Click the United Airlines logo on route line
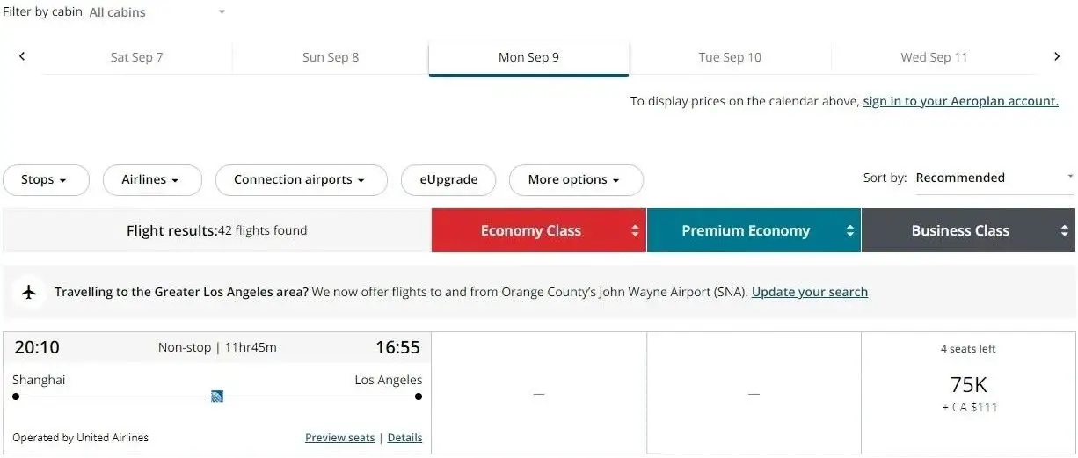The image size is (1078, 458). click(x=217, y=396)
